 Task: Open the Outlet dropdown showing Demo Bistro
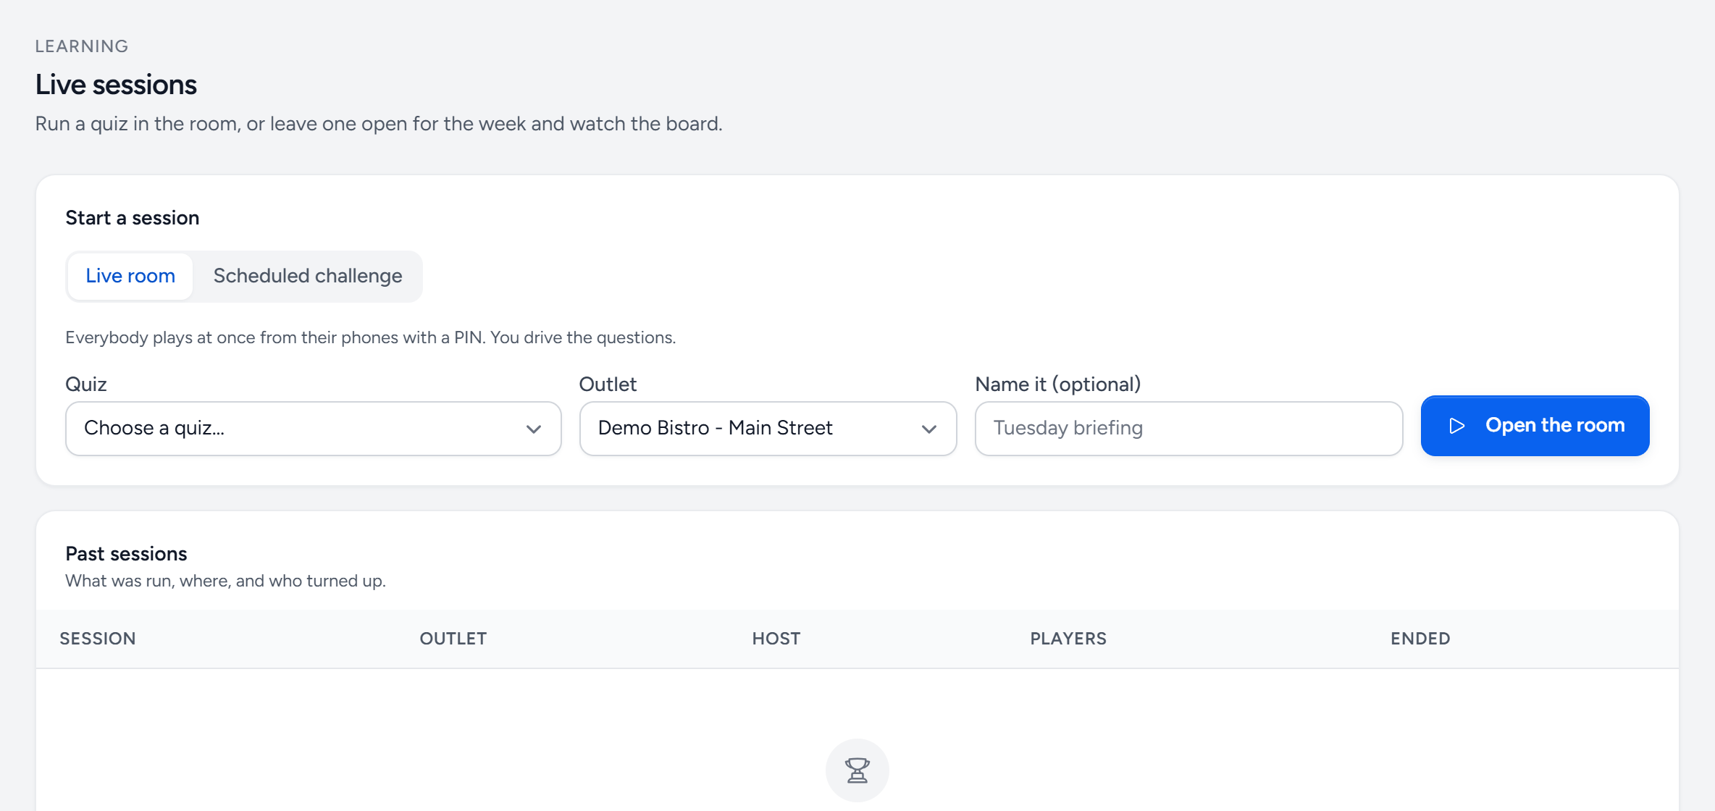[768, 429]
